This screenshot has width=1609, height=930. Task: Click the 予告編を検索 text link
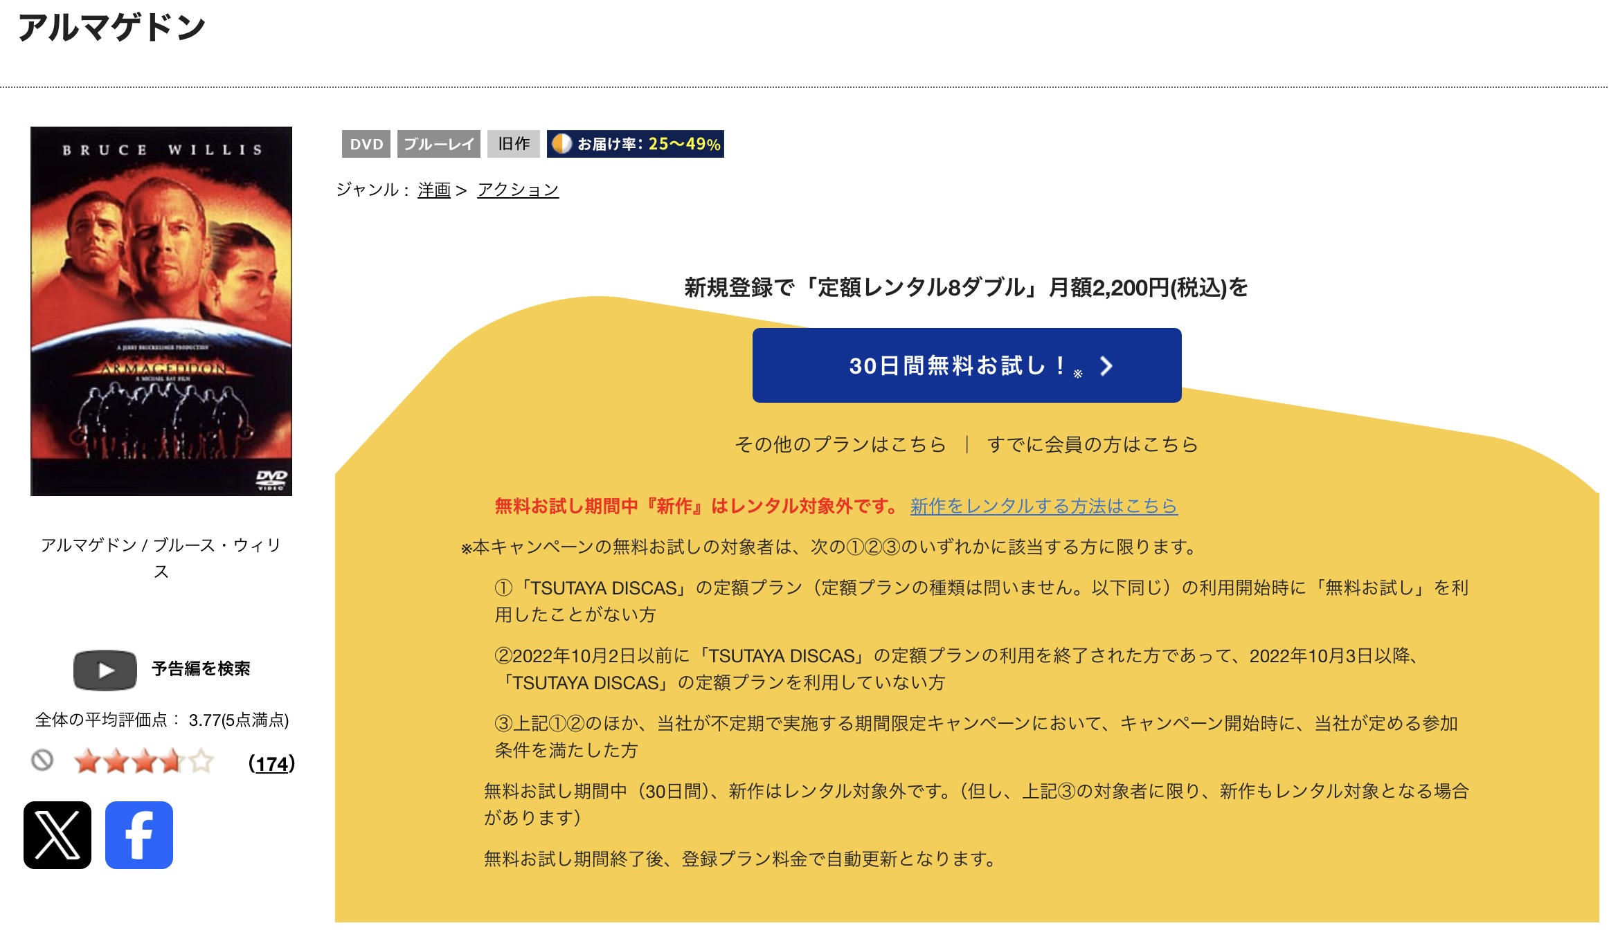pos(201,668)
